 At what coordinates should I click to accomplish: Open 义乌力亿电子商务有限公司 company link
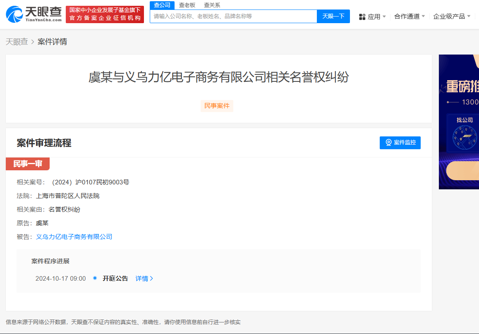click(74, 236)
